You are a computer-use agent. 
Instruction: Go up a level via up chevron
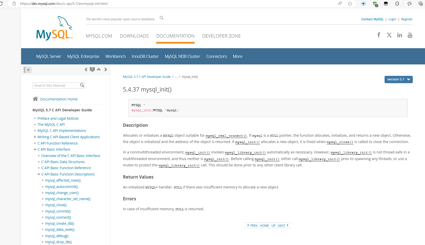99,69
